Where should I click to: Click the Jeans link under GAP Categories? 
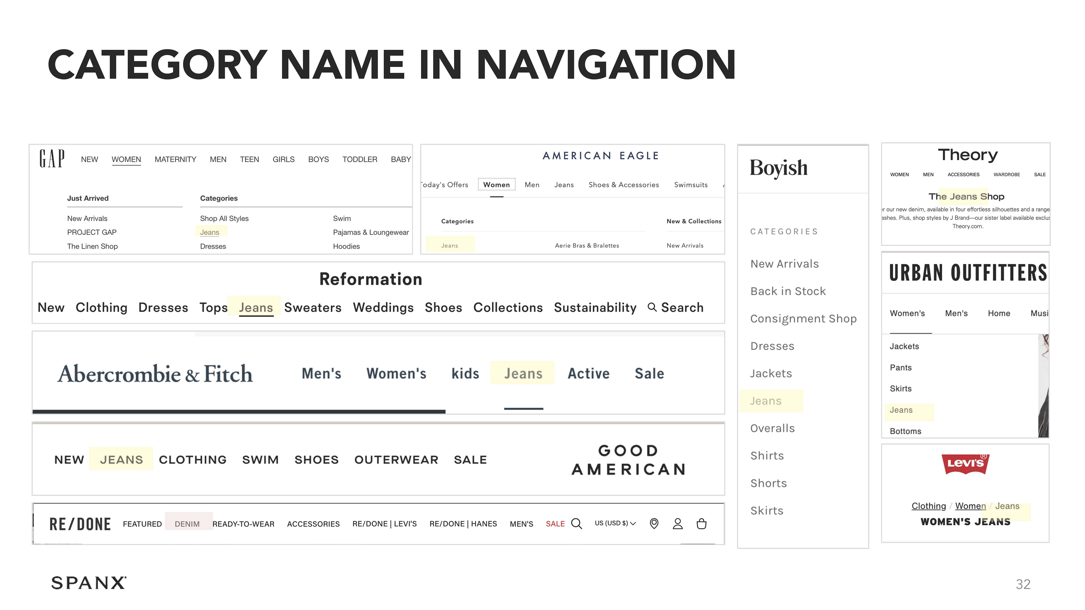pos(210,232)
